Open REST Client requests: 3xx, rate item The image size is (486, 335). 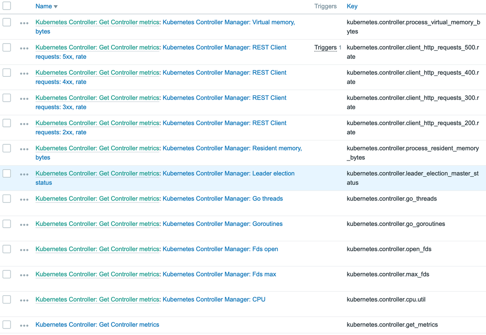click(224, 98)
